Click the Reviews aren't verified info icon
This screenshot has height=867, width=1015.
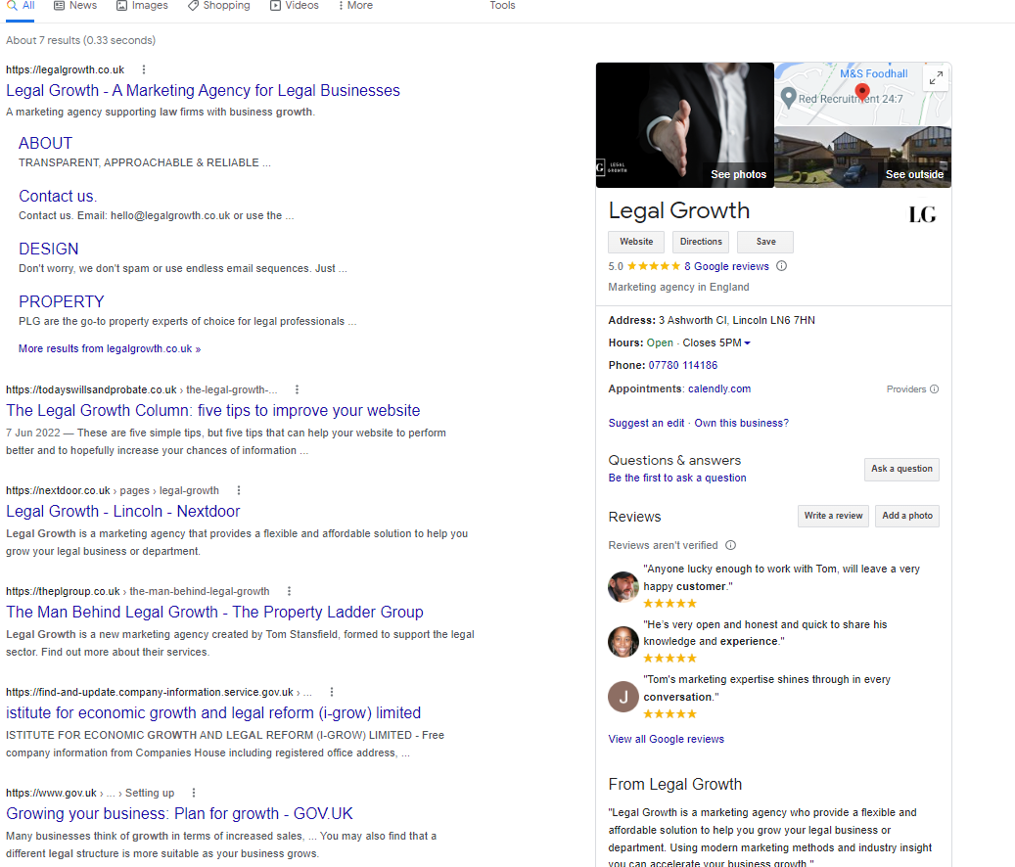click(x=730, y=545)
